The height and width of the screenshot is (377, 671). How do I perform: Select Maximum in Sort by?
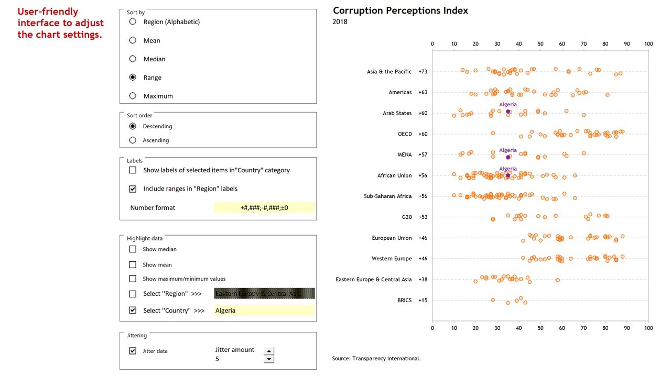pyautogui.click(x=133, y=96)
